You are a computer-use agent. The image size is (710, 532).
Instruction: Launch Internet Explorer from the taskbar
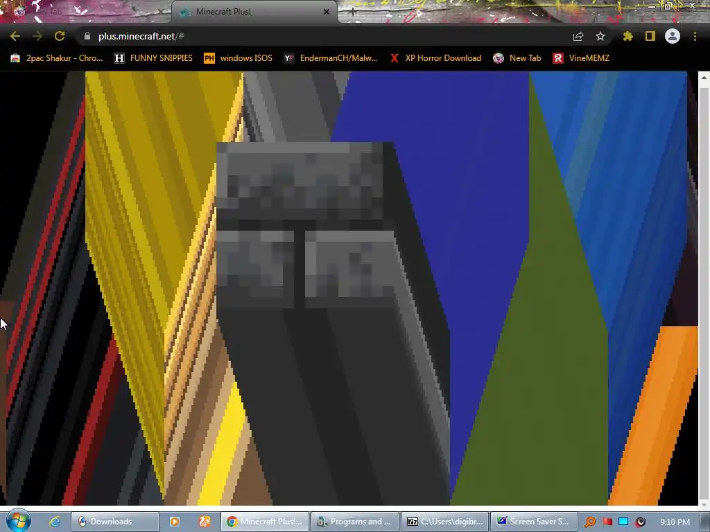pyautogui.click(x=55, y=522)
